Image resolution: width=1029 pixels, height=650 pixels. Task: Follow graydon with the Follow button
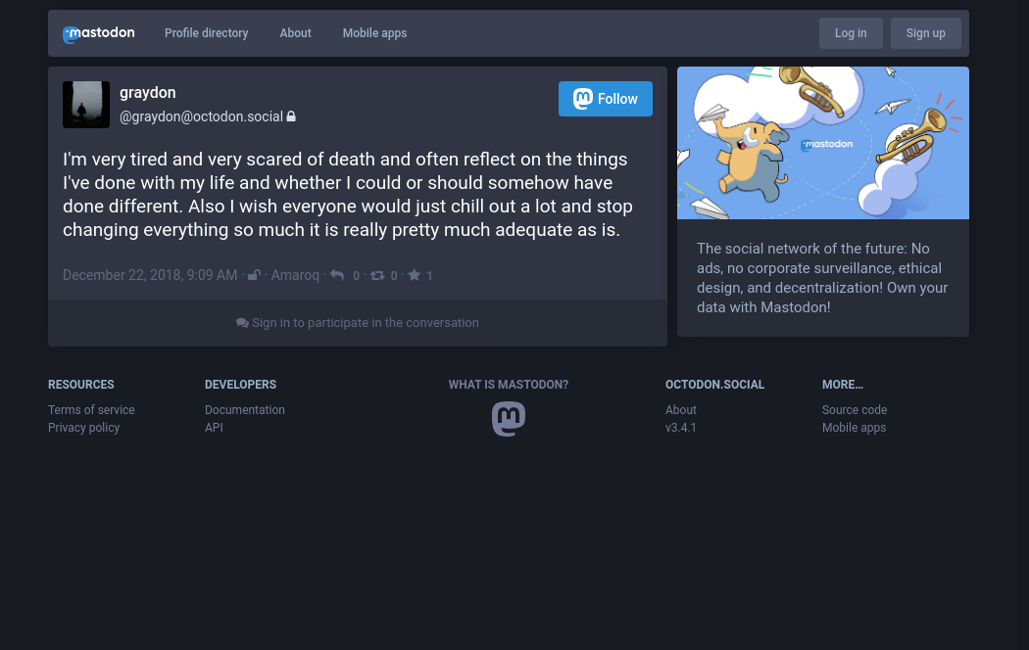coord(606,99)
